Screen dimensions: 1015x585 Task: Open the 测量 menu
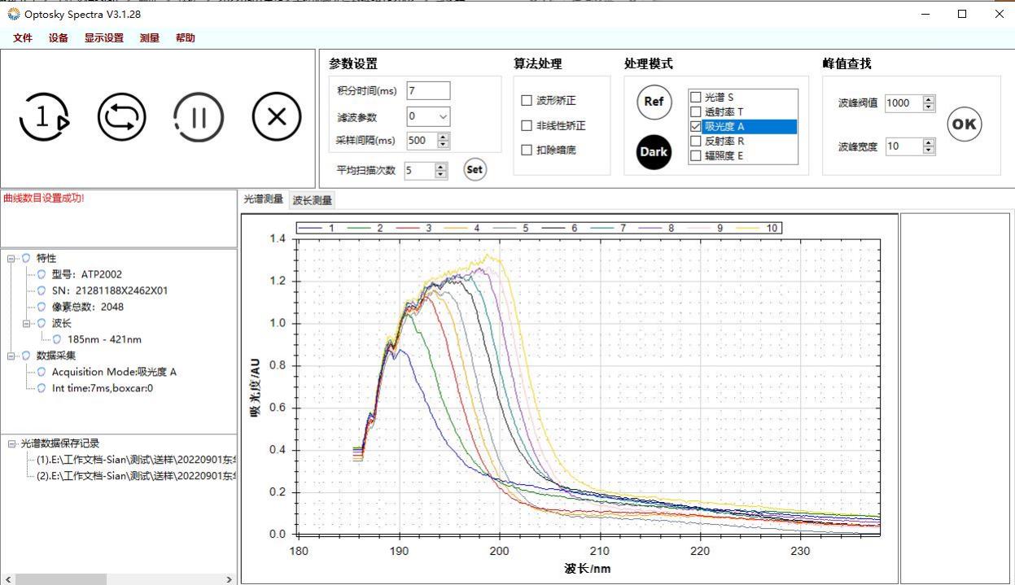click(x=149, y=37)
